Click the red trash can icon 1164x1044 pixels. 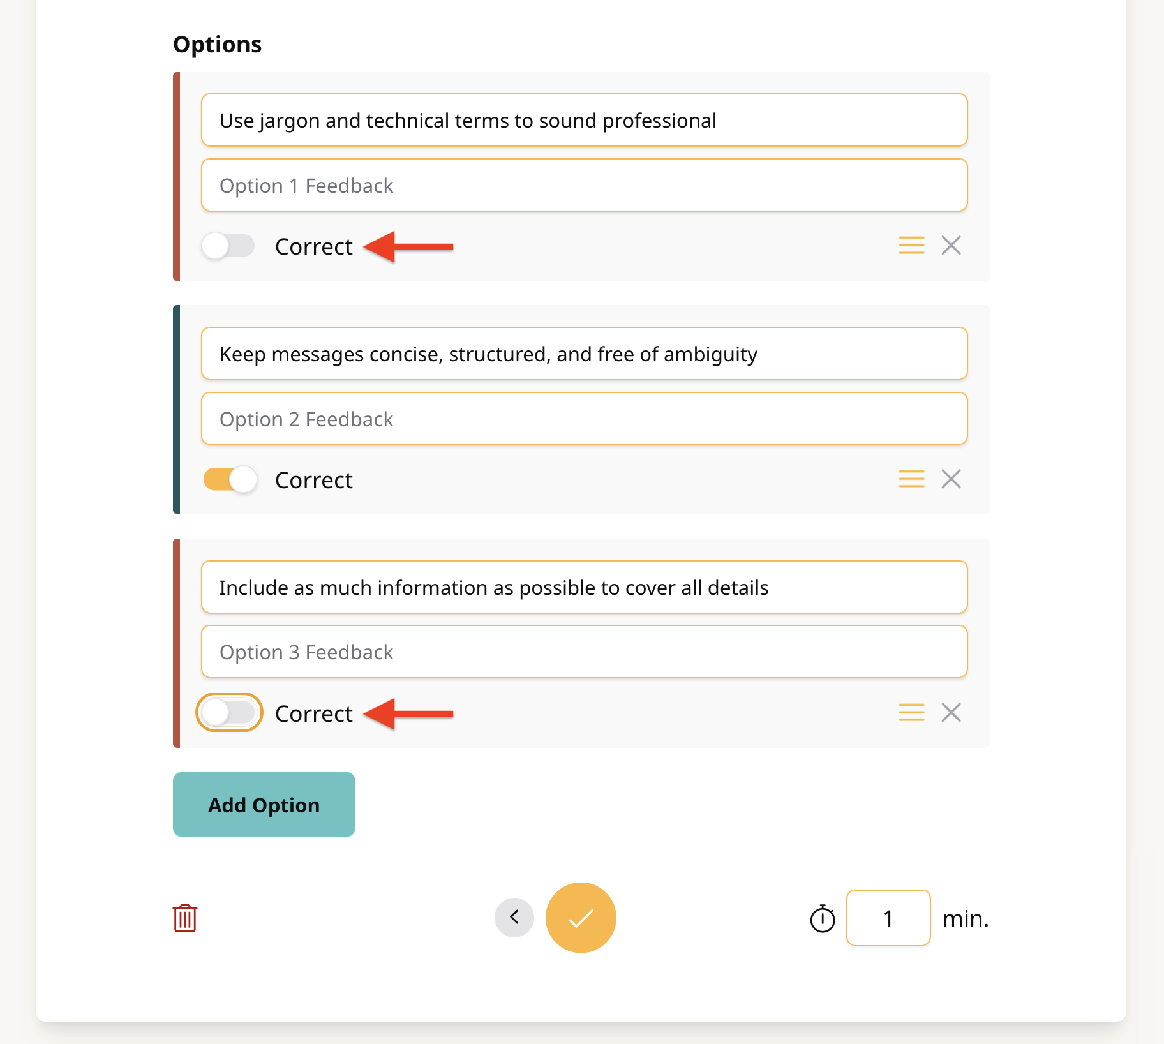coord(185,918)
